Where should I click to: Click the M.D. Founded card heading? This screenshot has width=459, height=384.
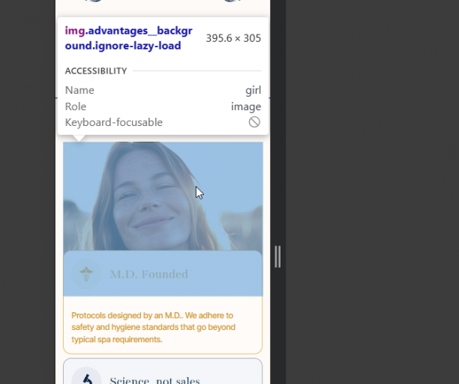tap(149, 274)
